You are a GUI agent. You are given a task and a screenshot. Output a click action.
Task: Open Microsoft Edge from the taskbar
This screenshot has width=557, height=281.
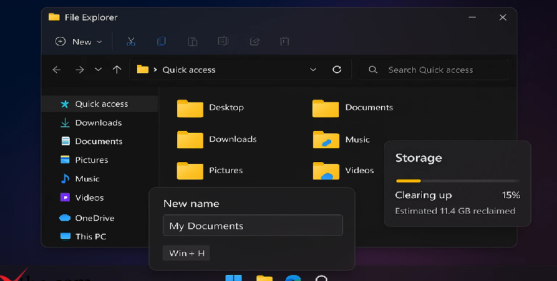coord(293,278)
